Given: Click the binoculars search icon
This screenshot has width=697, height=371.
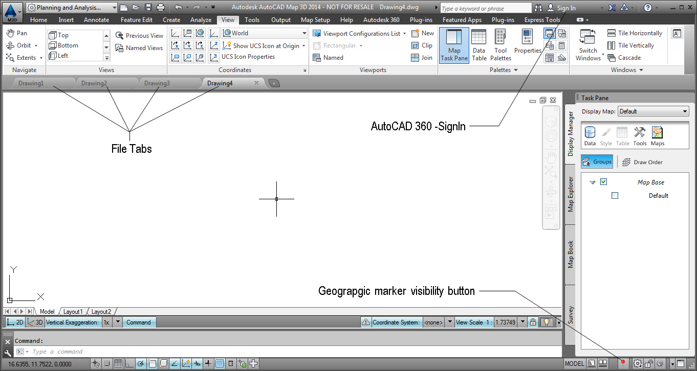Looking at the screenshot, I should 538,8.
